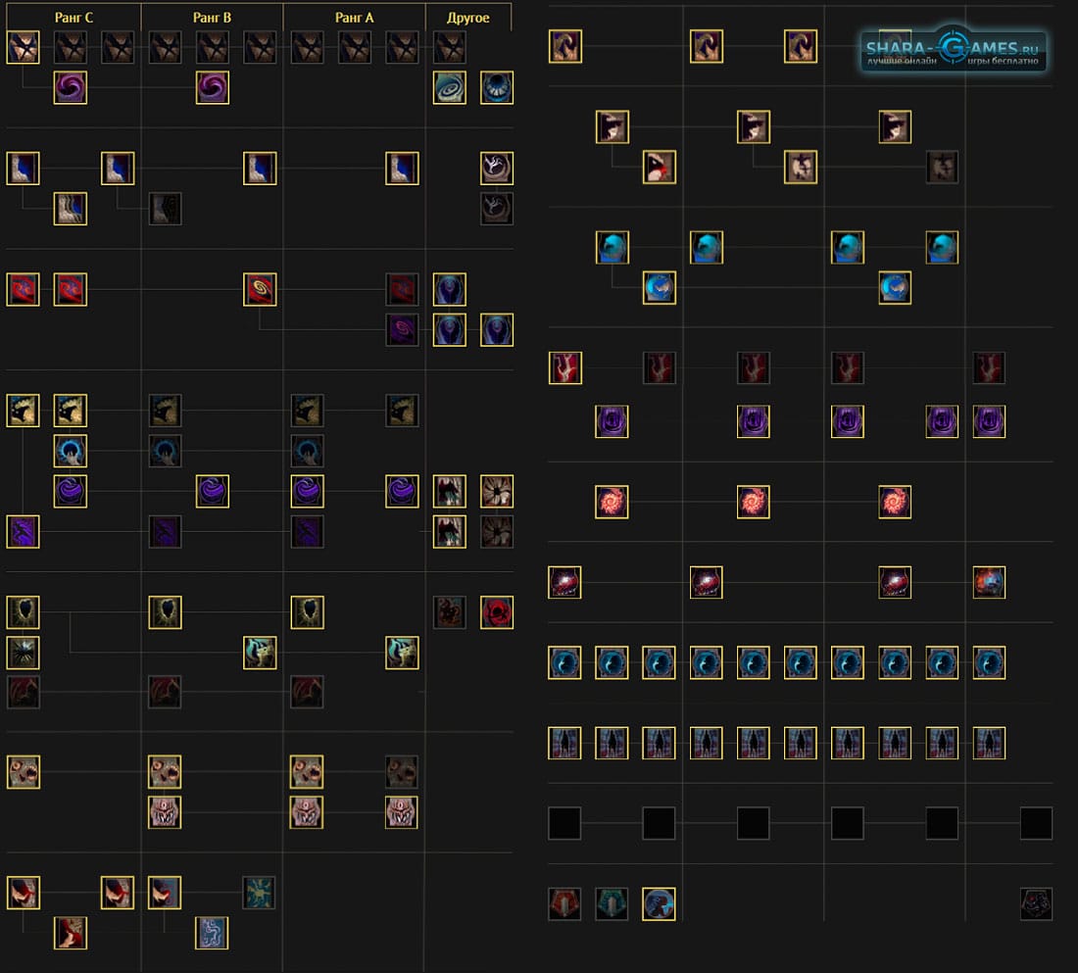The height and width of the screenshot is (973, 1078).
Task: Click the black hole skill in Ранг A
Action: 308,612
